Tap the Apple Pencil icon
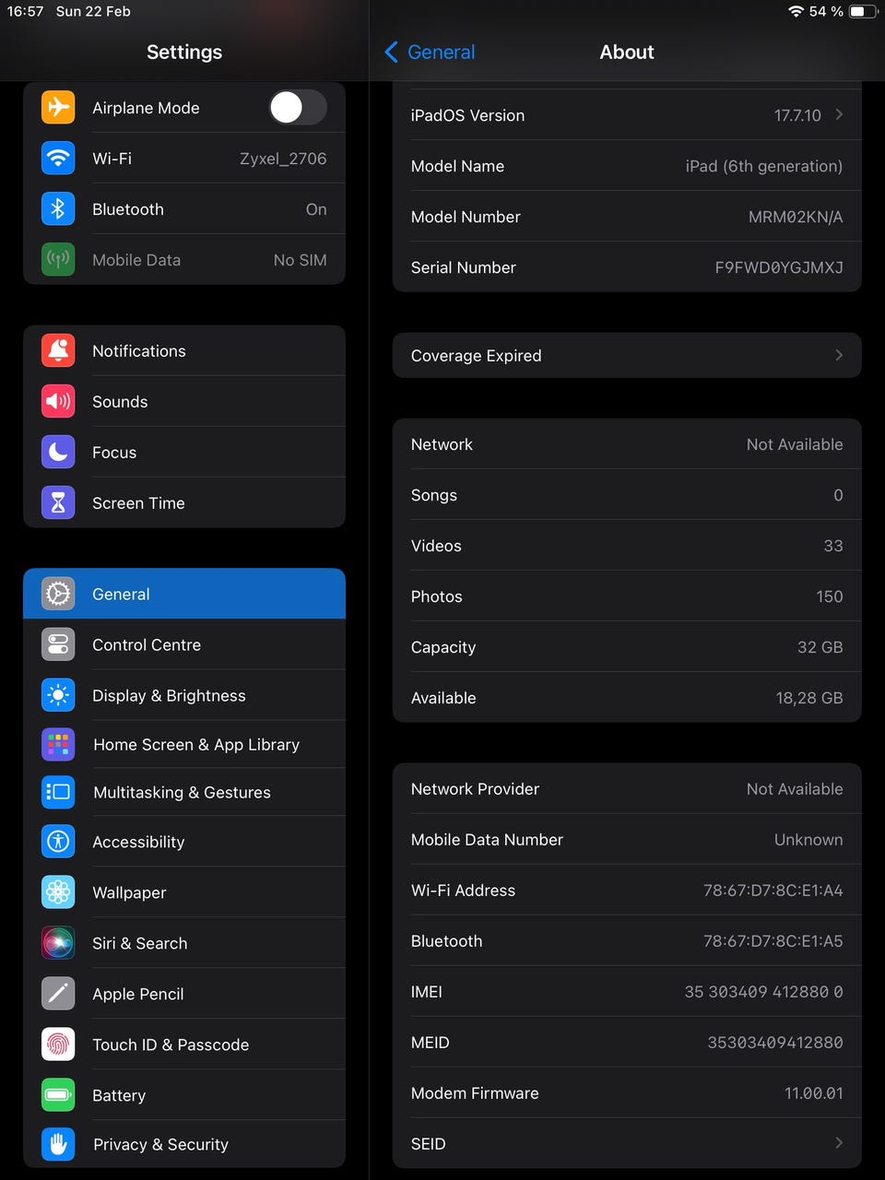 (58, 993)
